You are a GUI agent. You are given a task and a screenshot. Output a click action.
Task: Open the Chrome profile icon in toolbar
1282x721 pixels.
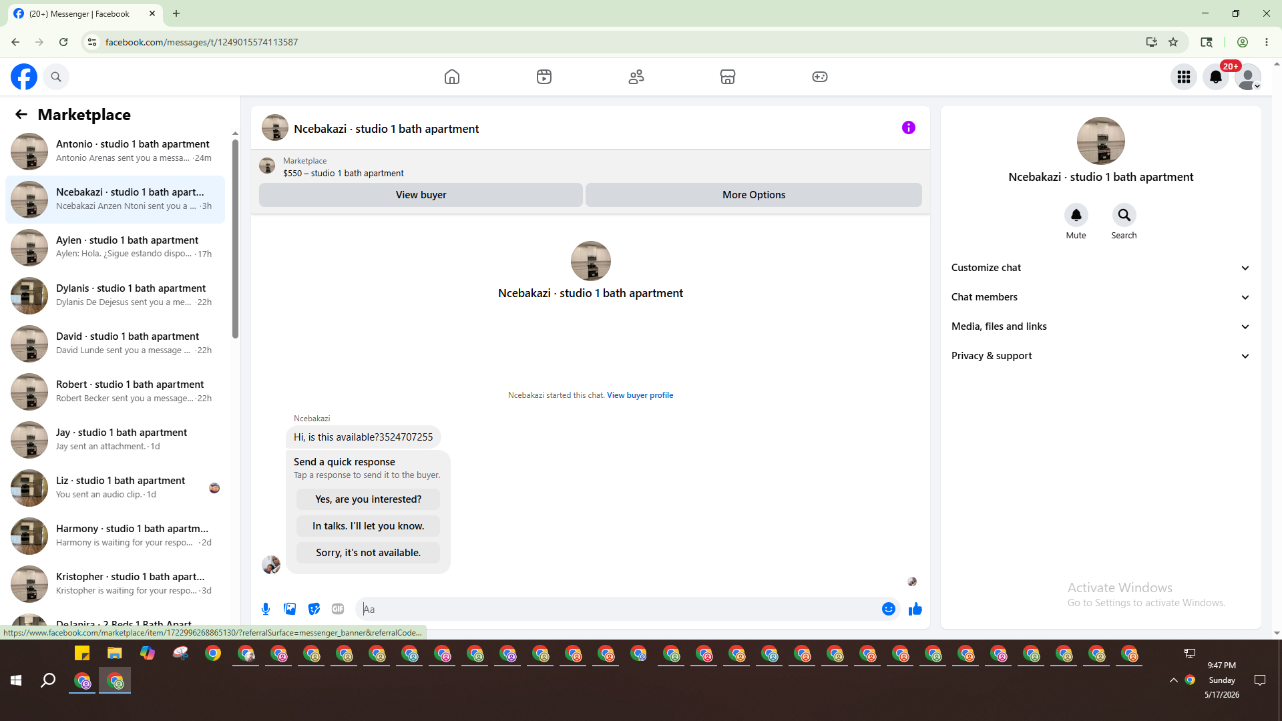(1243, 42)
